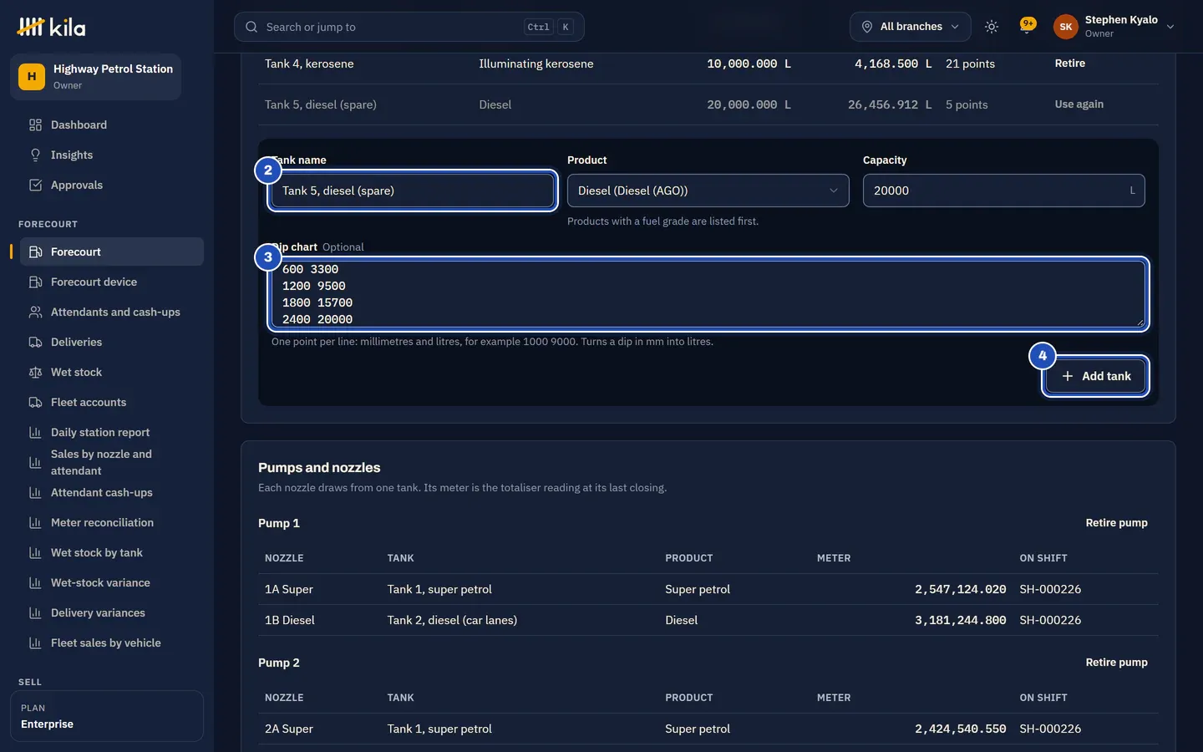Screen dimensions: 1203x752
Task: Focus the Tank name input field
Action: click(413, 191)
